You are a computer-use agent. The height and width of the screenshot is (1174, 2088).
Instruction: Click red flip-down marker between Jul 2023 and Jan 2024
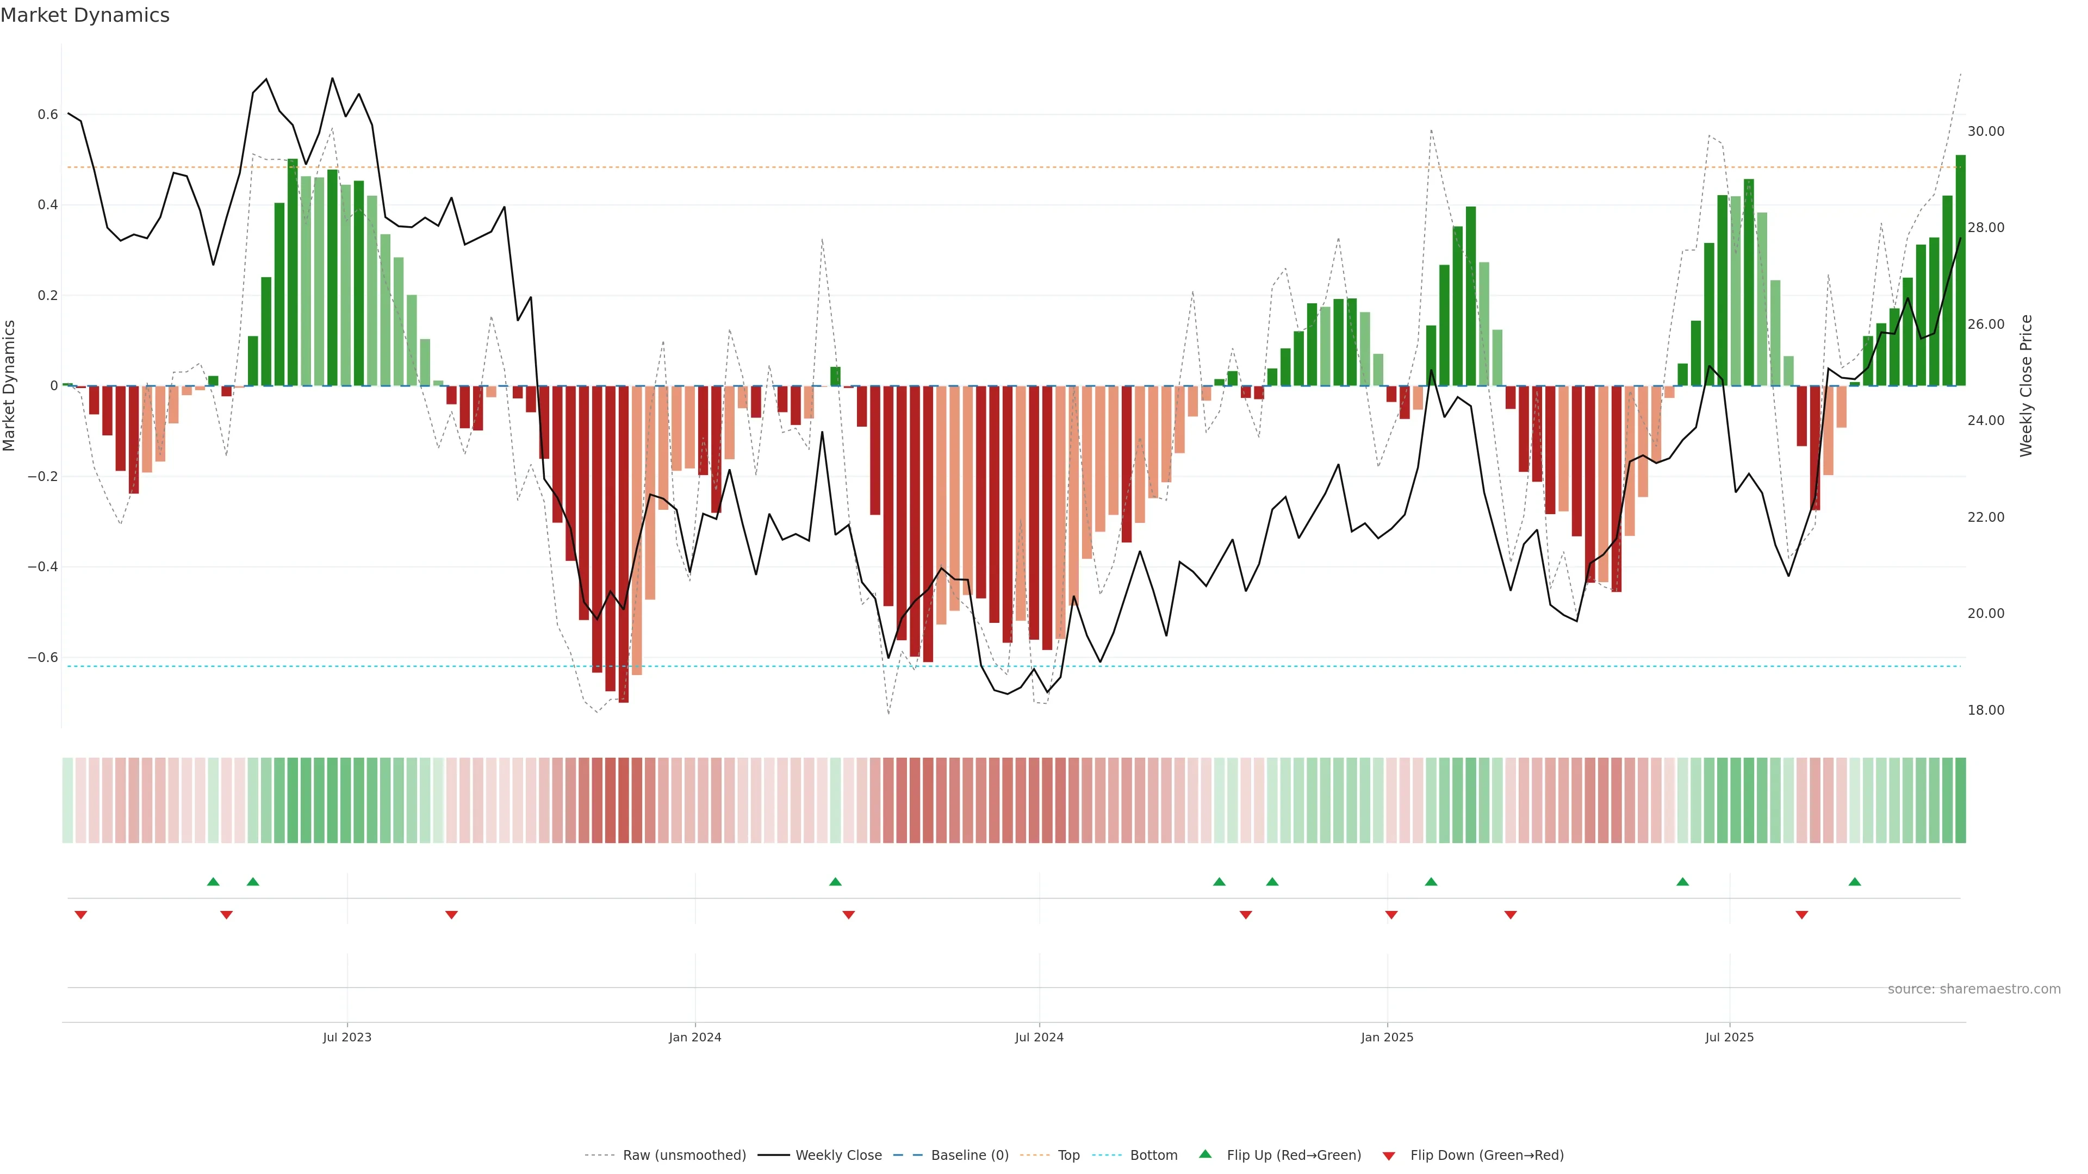pos(451,915)
